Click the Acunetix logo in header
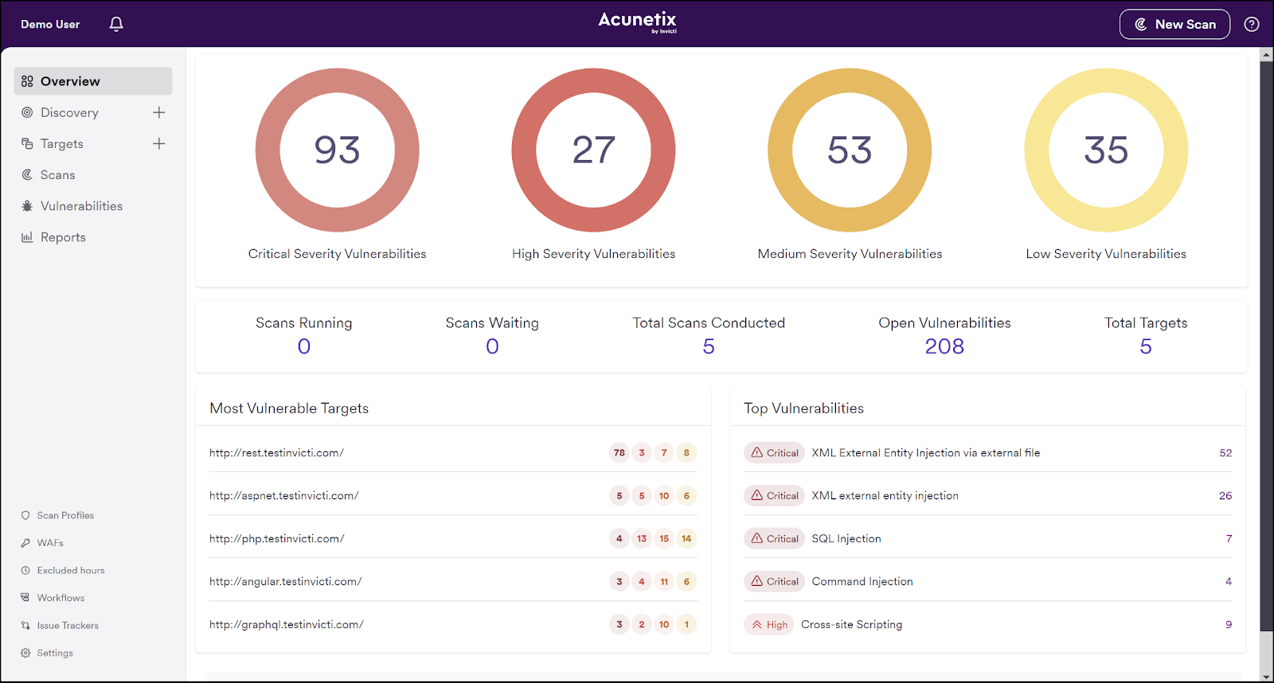Viewport: 1274px width, 683px height. [x=637, y=21]
